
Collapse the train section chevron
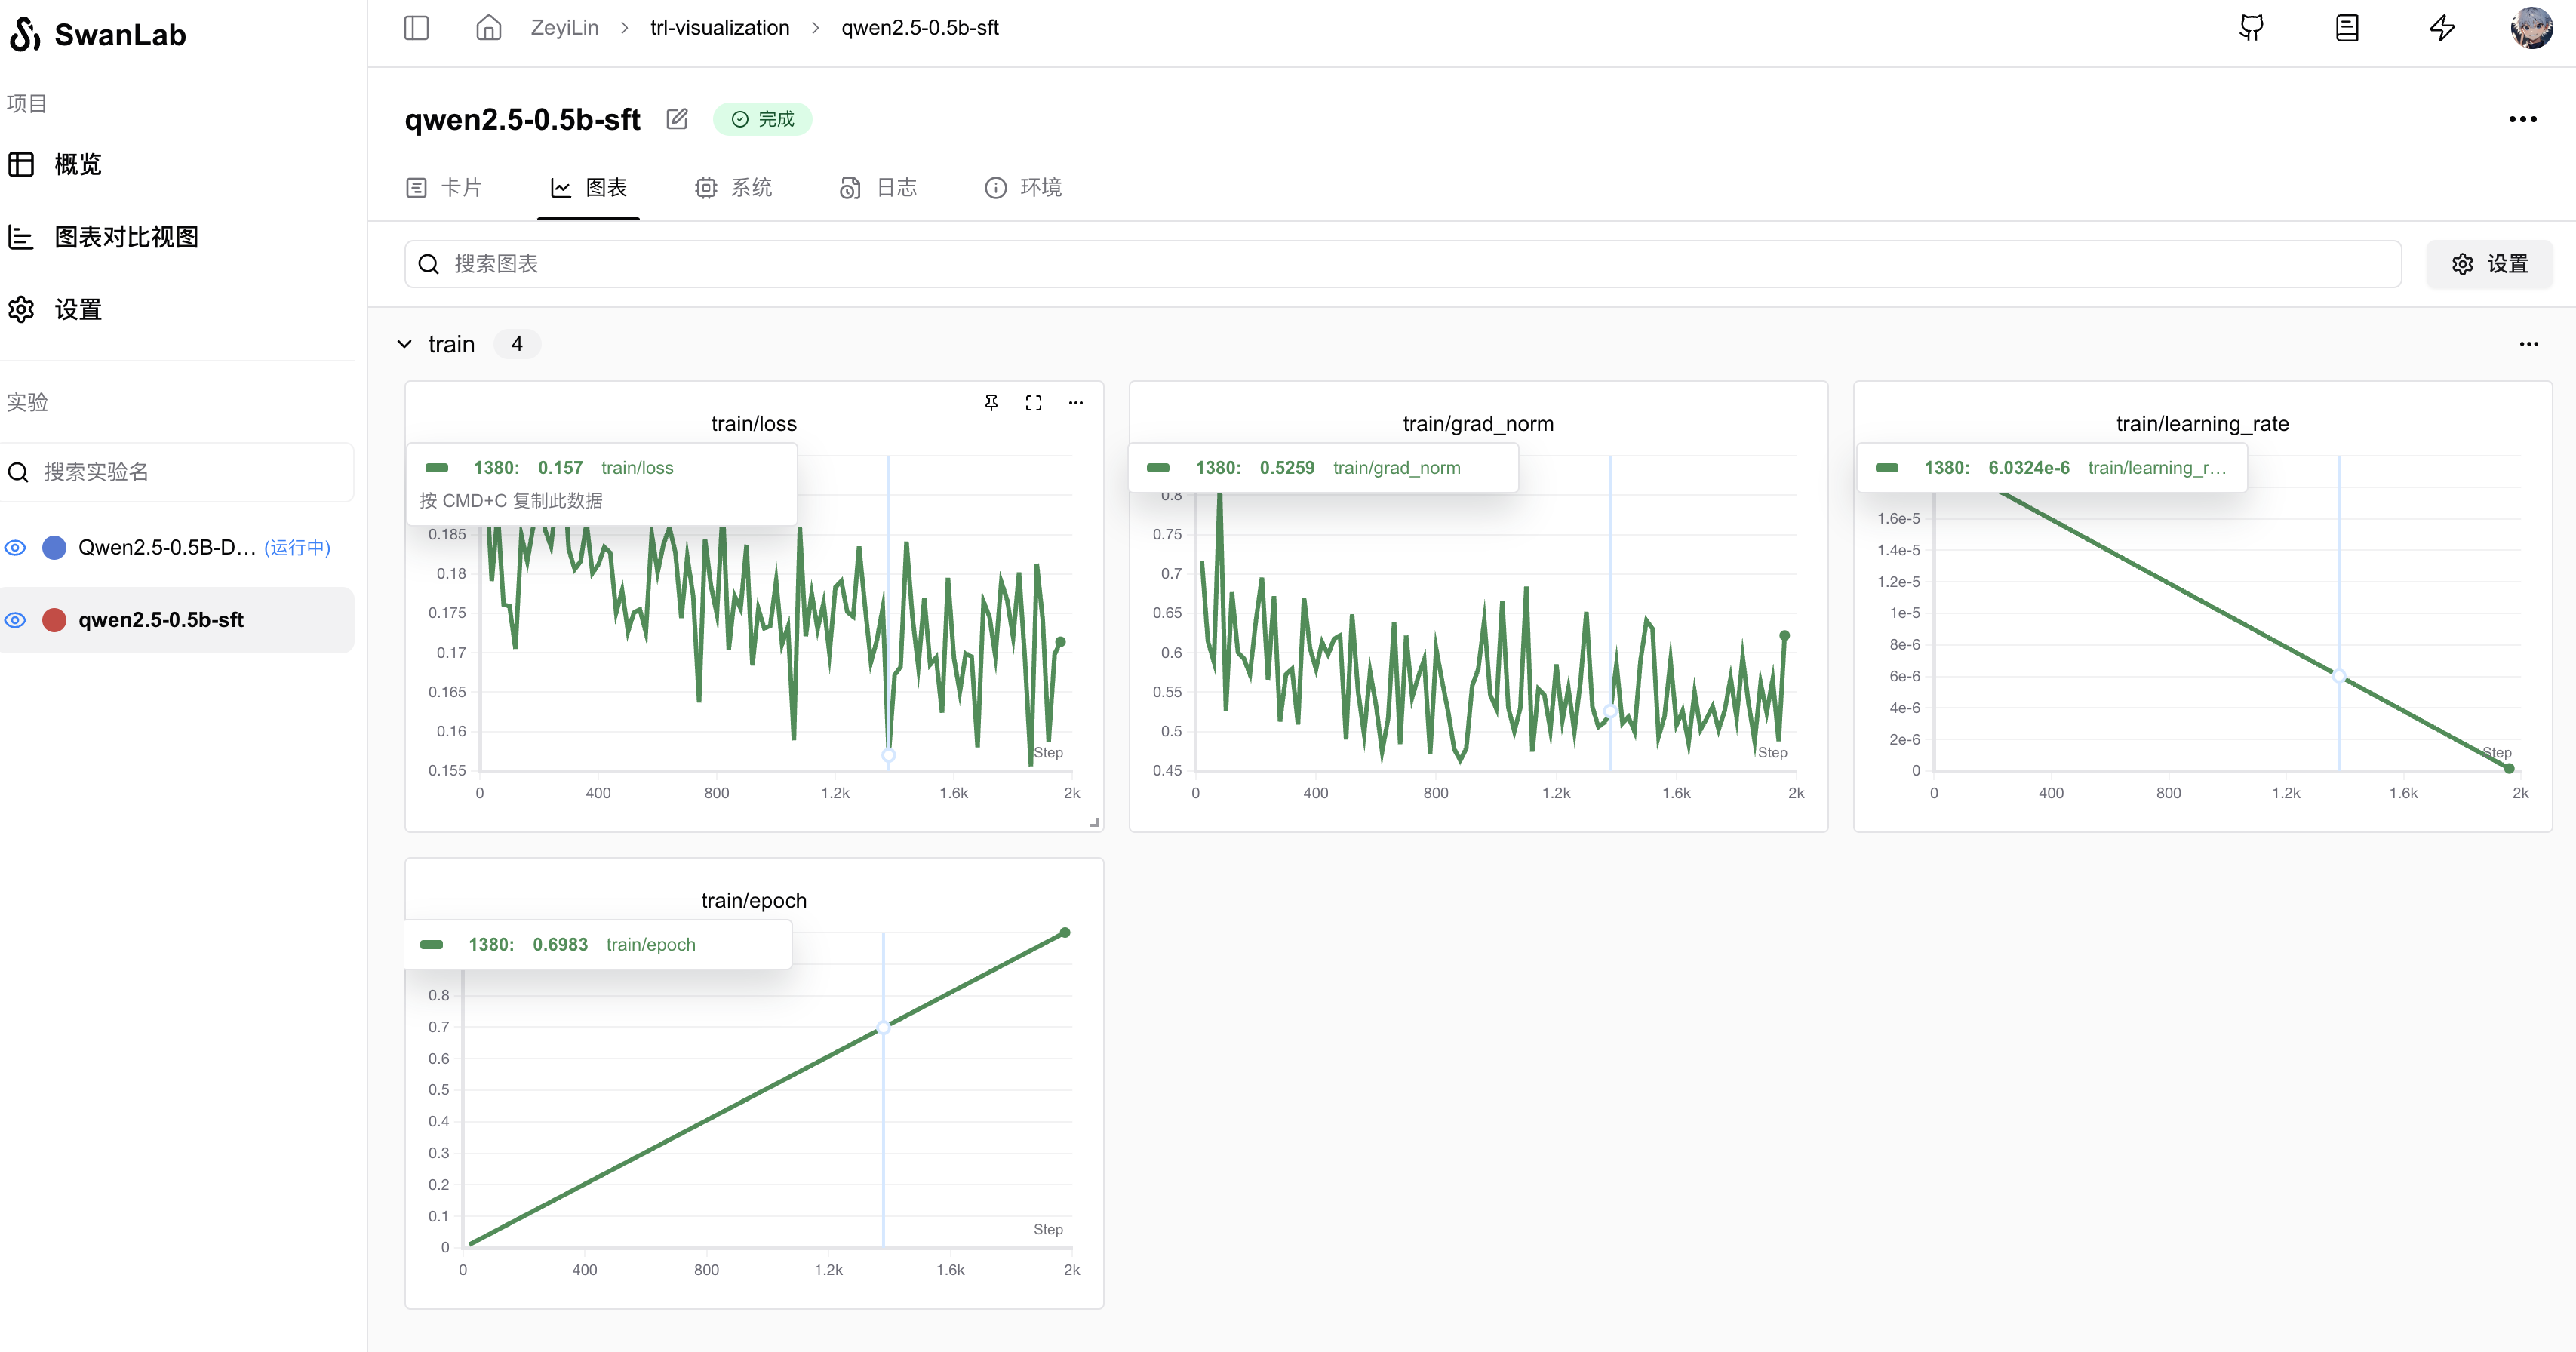click(404, 344)
